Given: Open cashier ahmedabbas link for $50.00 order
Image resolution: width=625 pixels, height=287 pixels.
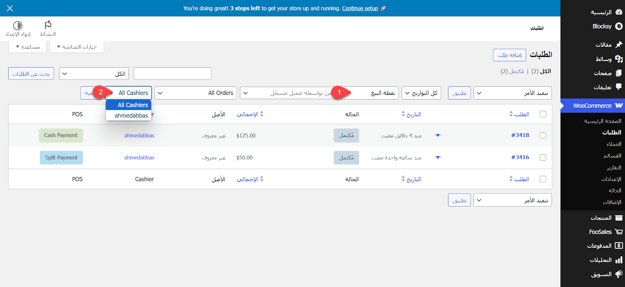Looking at the screenshot, I should (139, 158).
